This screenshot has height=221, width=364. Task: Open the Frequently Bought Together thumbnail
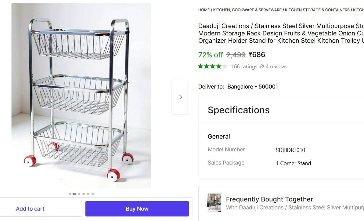tap(214, 202)
